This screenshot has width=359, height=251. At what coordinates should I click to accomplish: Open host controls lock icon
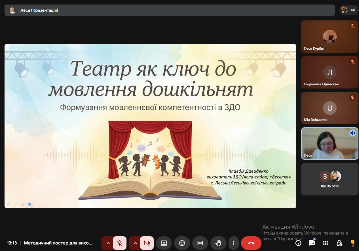pos(339,243)
